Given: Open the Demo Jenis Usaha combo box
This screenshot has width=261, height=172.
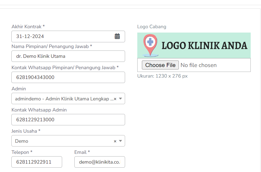Looking at the screenshot, I should [x=68, y=141].
